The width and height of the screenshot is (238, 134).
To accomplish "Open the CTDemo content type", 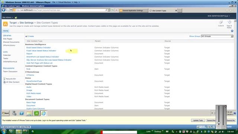I will 30,75.
